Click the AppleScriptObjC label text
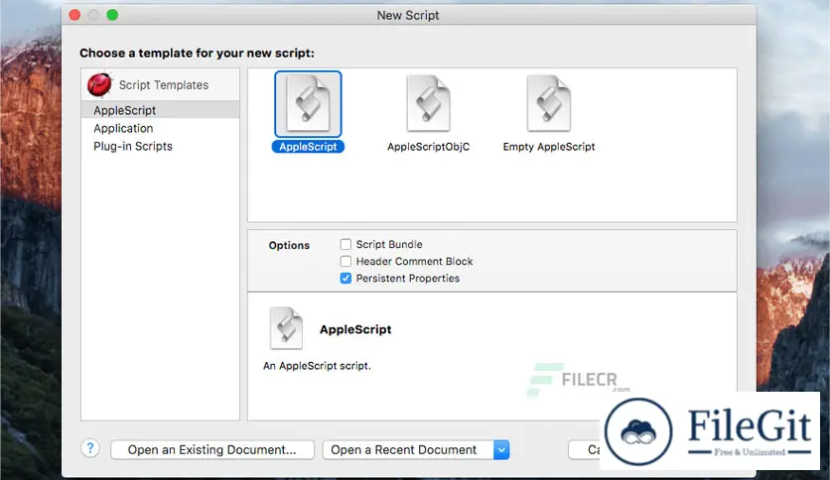This screenshot has width=830, height=480. [x=428, y=147]
